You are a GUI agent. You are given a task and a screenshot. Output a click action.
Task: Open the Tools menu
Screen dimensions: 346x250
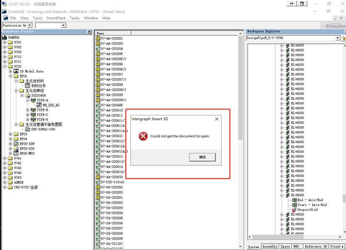pyautogui.click(x=37, y=18)
